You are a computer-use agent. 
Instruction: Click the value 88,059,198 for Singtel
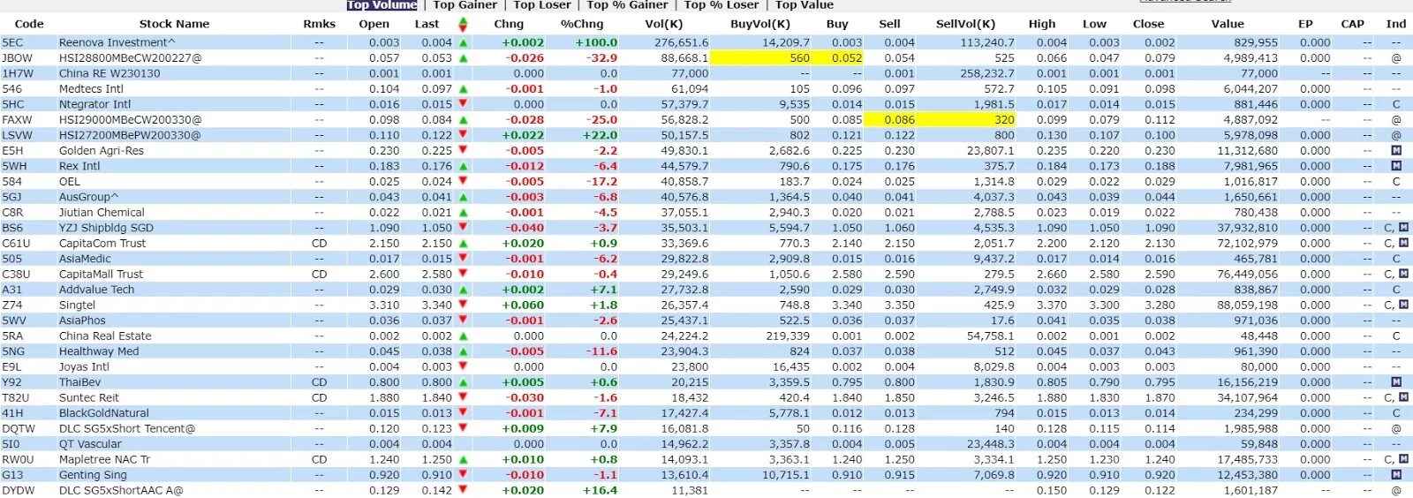[1247, 306]
